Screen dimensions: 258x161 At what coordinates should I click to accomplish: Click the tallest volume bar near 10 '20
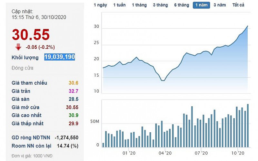click(x=248, y=126)
